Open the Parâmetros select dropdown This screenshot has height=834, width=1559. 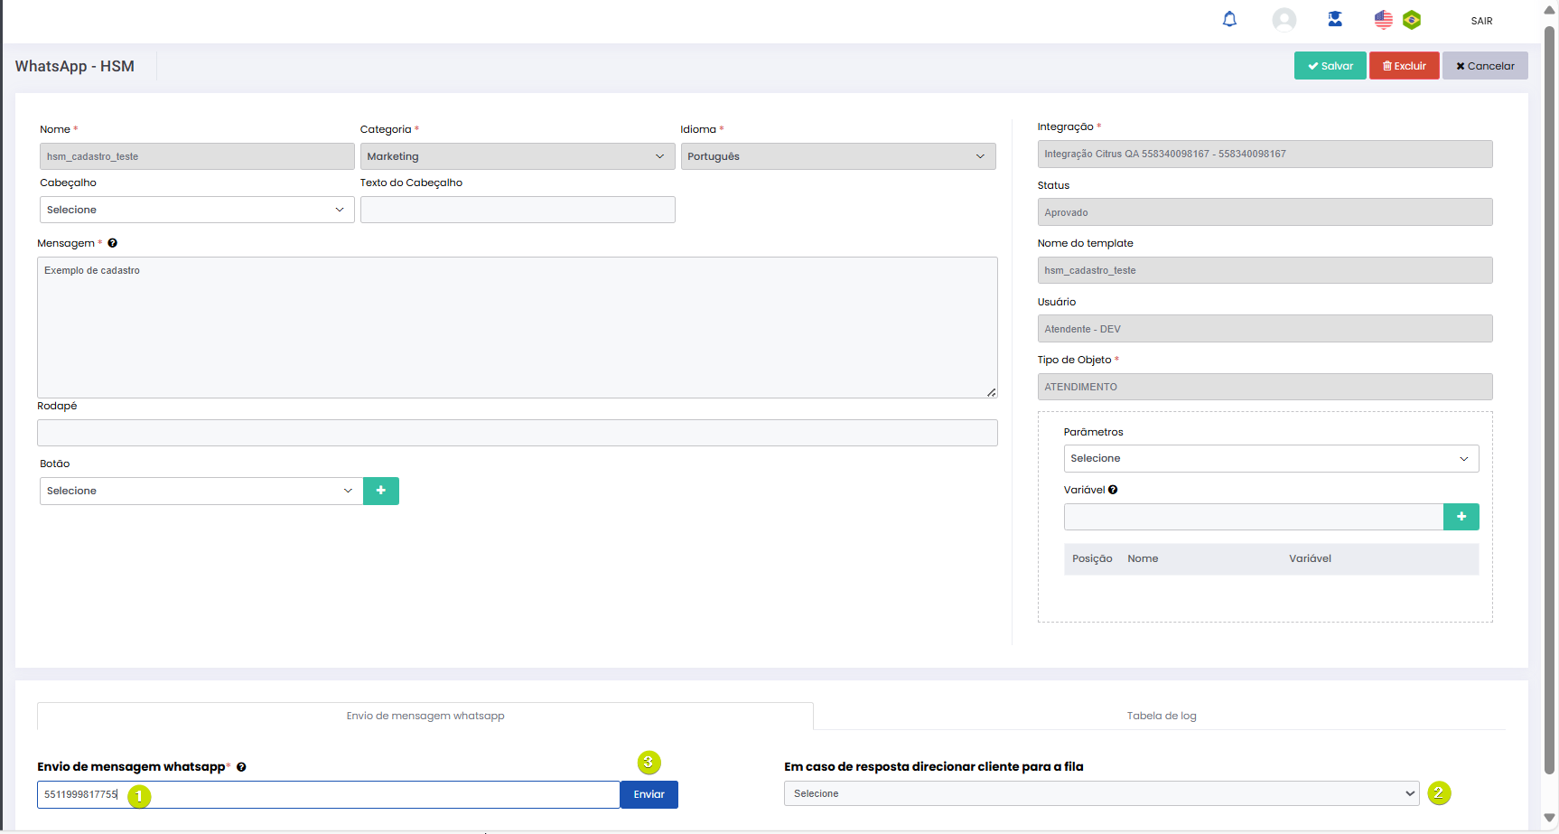tap(1270, 459)
